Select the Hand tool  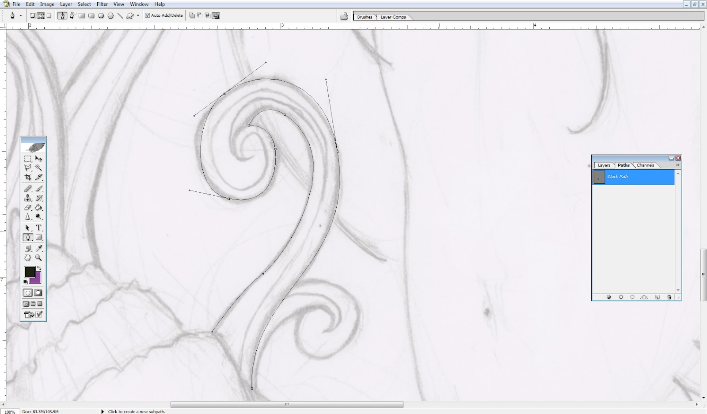pos(27,258)
